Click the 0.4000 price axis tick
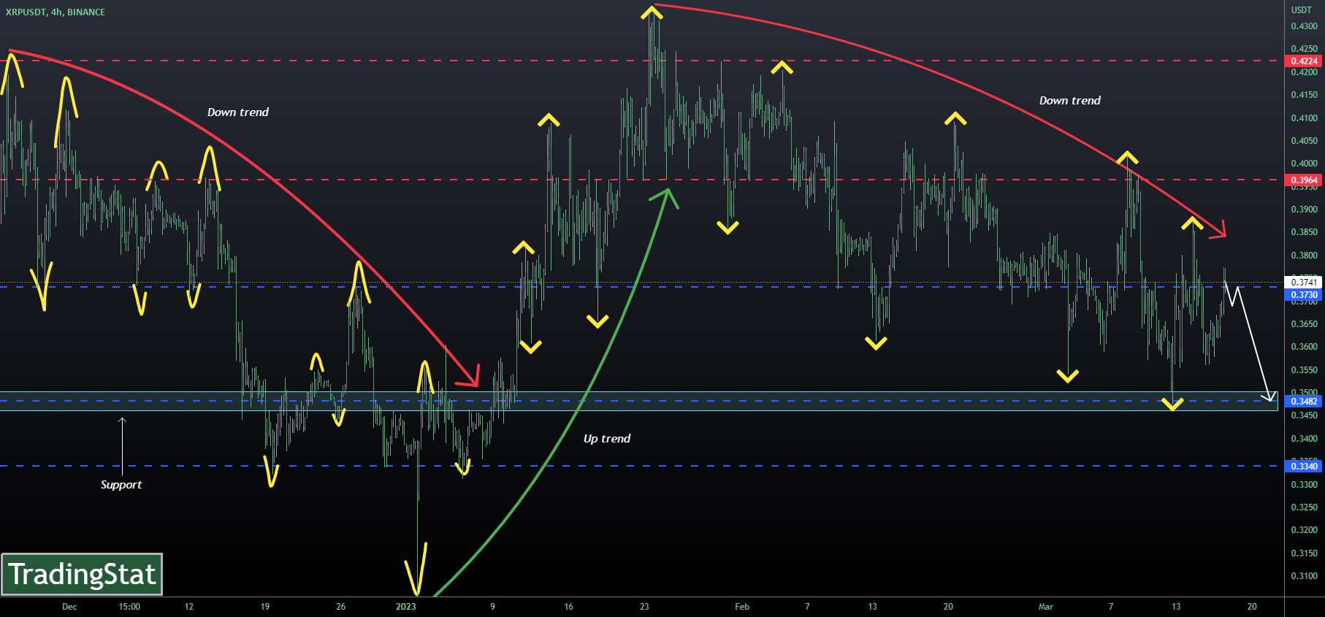The height and width of the screenshot is (617, 1325). click(1304, 164)
